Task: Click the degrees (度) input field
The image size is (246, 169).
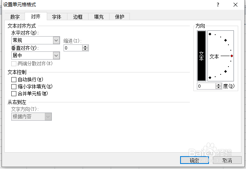Action: pyautogui.click(x=206, y=86)
